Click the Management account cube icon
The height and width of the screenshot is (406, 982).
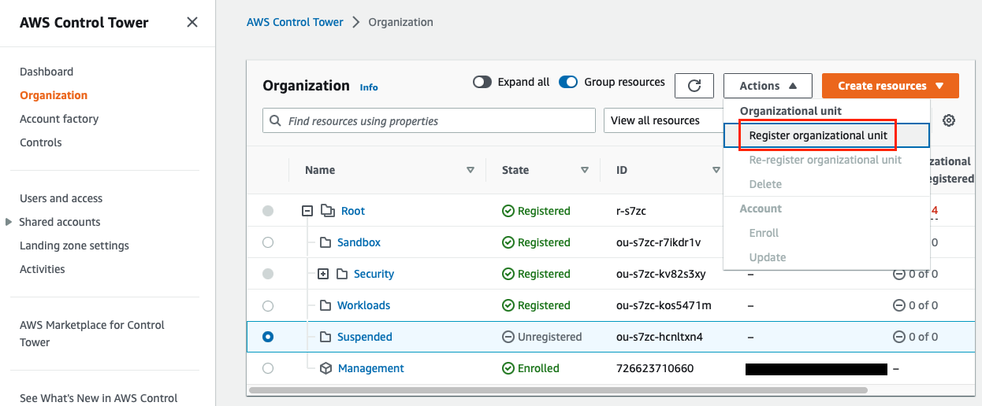click(326, 368)
